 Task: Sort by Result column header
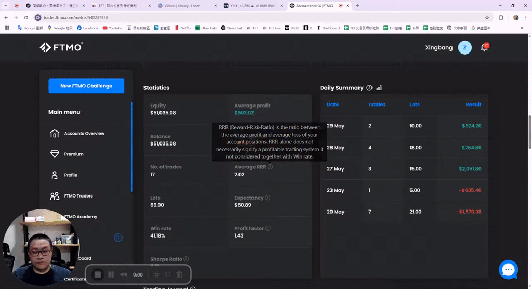tap(473, 104)
